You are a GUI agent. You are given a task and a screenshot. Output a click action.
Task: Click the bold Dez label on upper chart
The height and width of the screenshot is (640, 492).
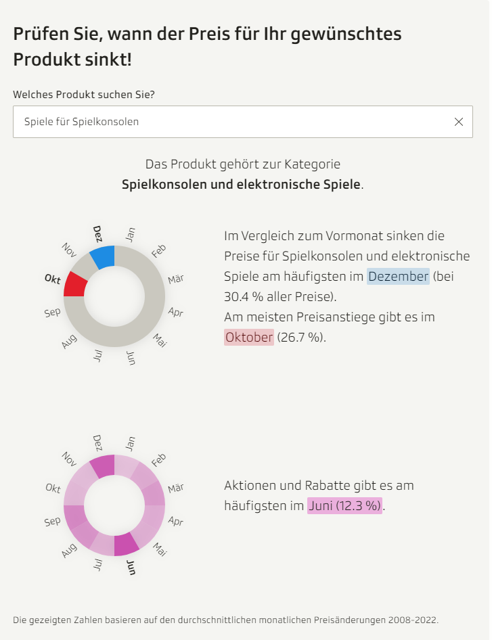(97, 233)
